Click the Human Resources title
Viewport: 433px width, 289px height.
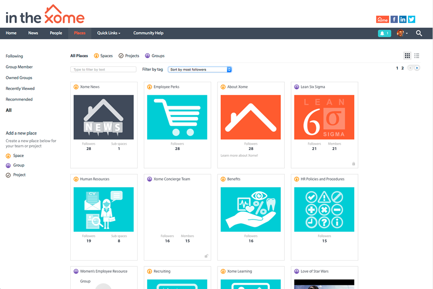(95, 179)
